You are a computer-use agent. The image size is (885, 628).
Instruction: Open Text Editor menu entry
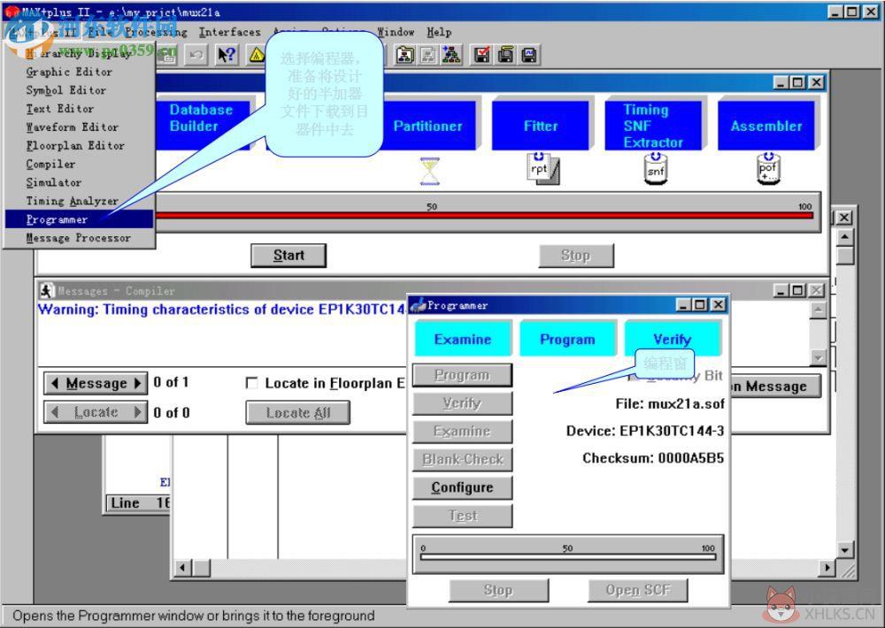[x=79, y=109]
